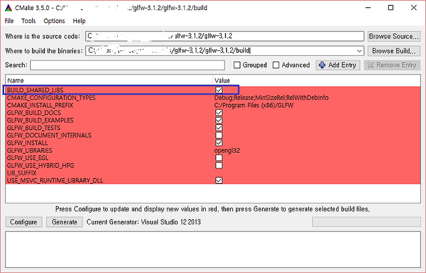426x273 pixels.
Task: Toggle the USE_MSVC_RUNTIME_LIBRARY_DLL checkbox
Action: point(219,180)
